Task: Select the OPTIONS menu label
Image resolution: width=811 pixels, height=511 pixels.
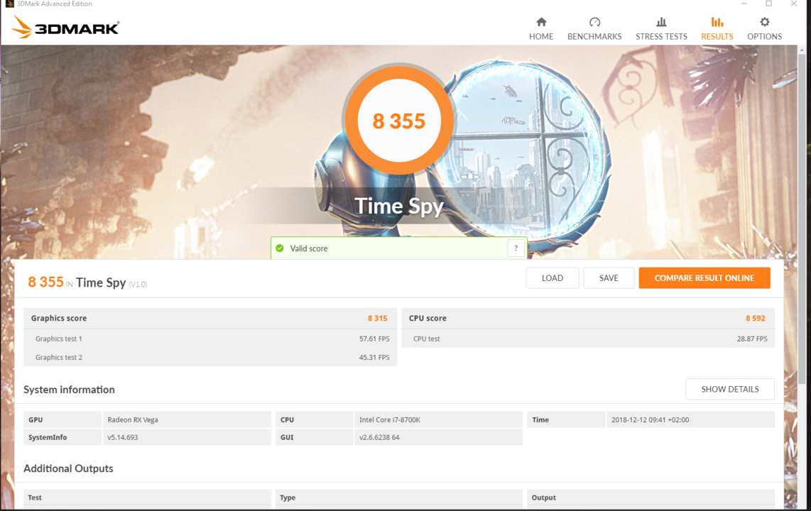Action: coord(764,37)
